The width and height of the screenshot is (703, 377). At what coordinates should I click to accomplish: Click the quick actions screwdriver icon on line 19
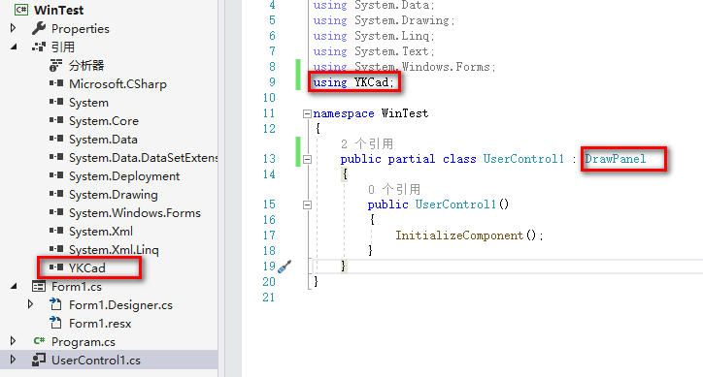285,267
